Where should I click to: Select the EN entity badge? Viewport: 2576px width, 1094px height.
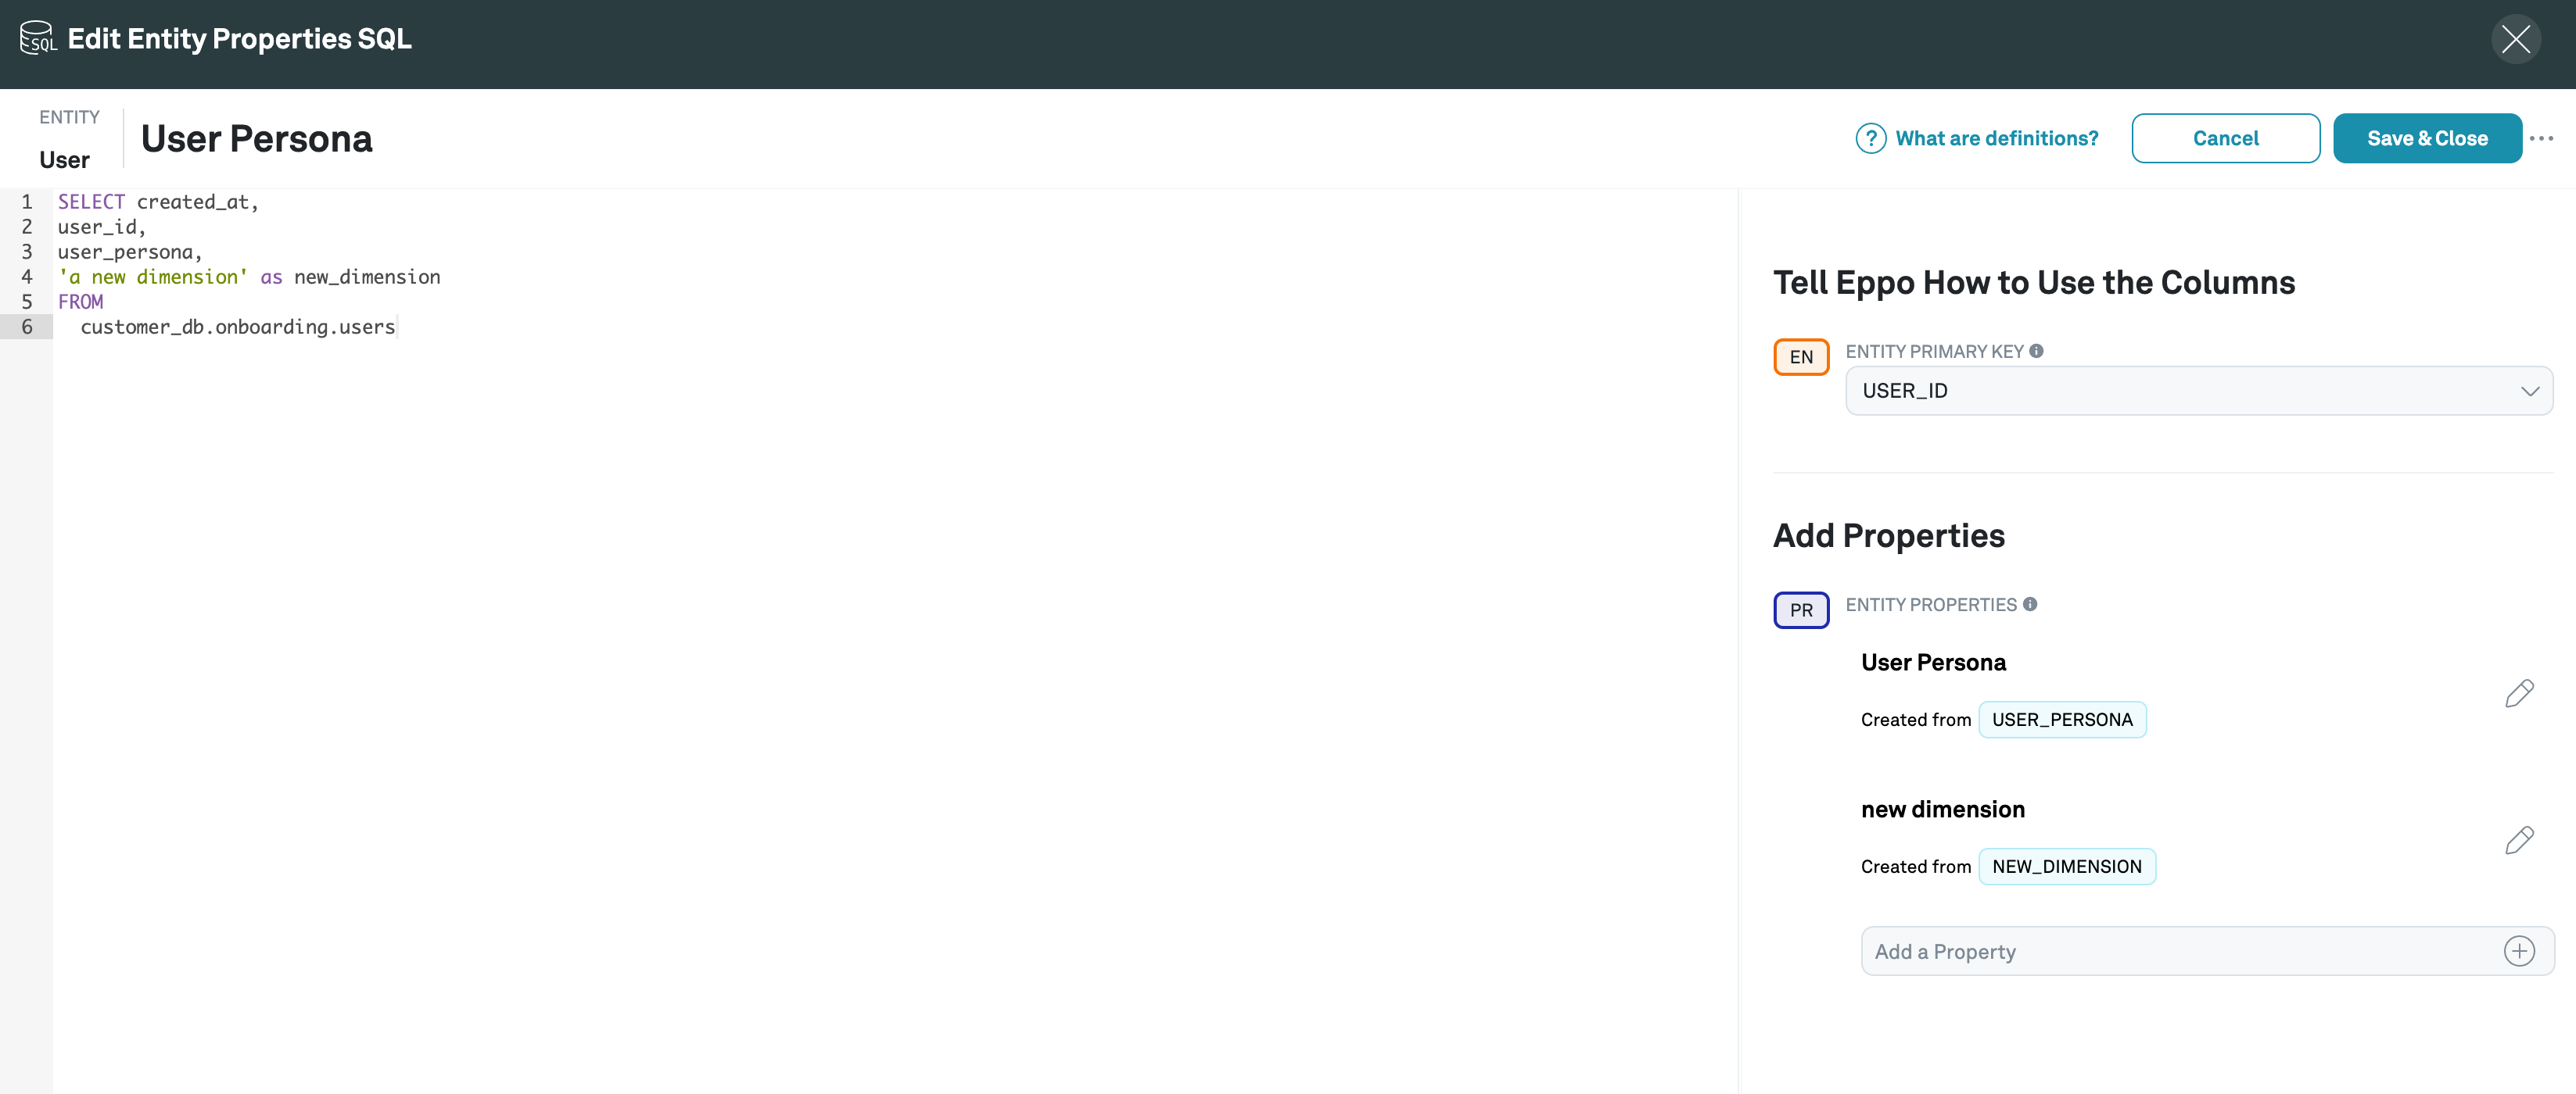click(x=1801, y=356)
